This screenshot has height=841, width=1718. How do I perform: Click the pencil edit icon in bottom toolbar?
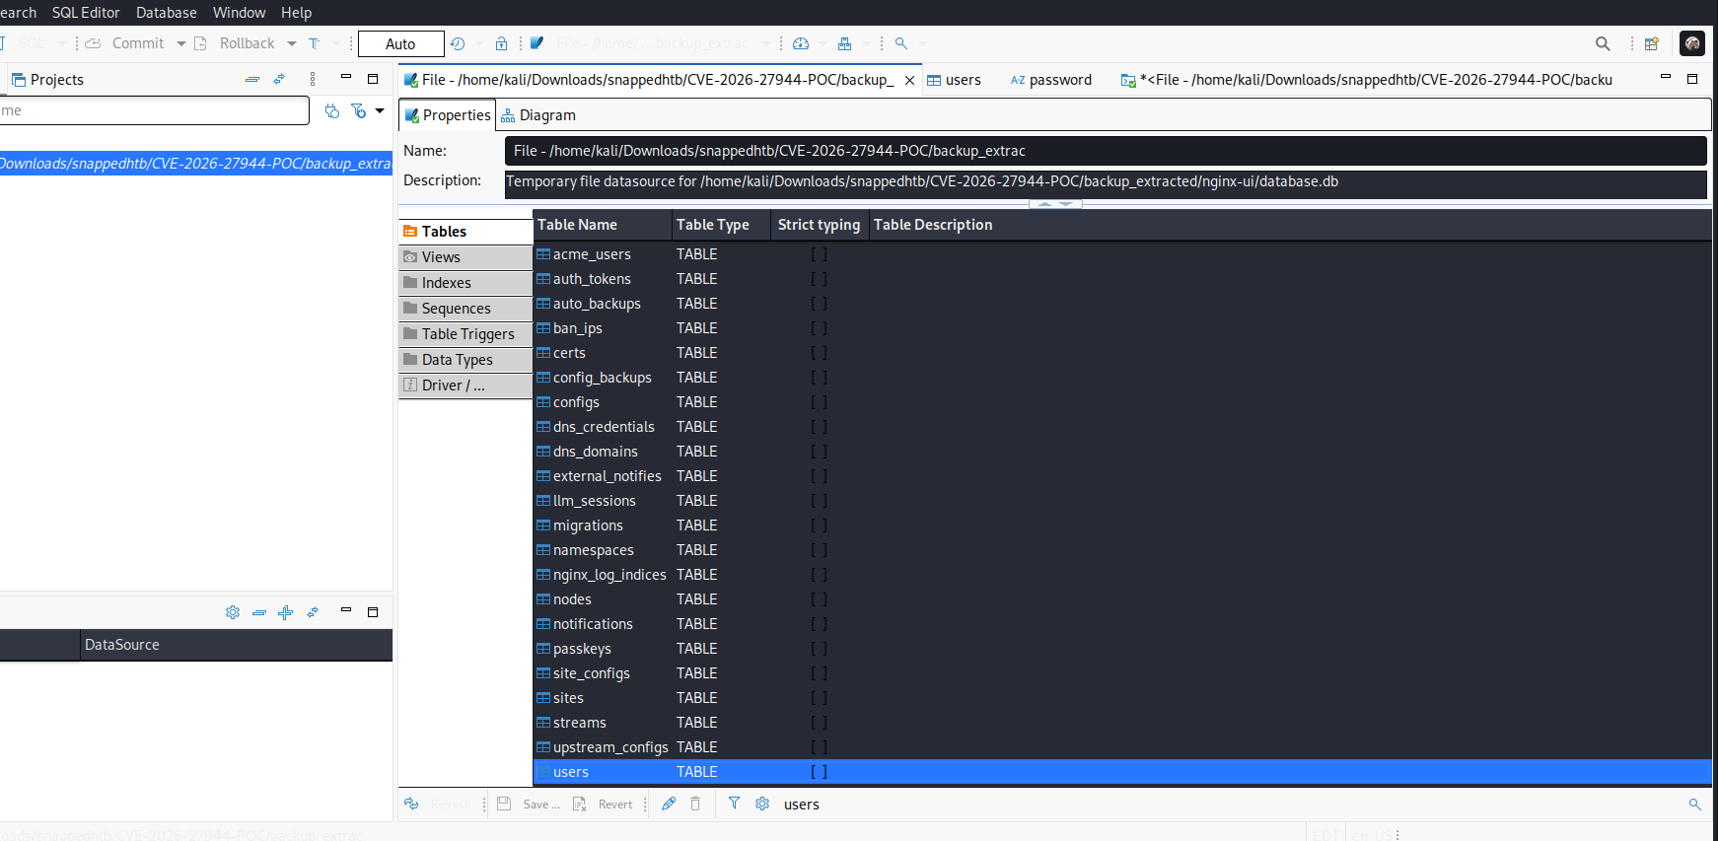[x=669, y=804]
